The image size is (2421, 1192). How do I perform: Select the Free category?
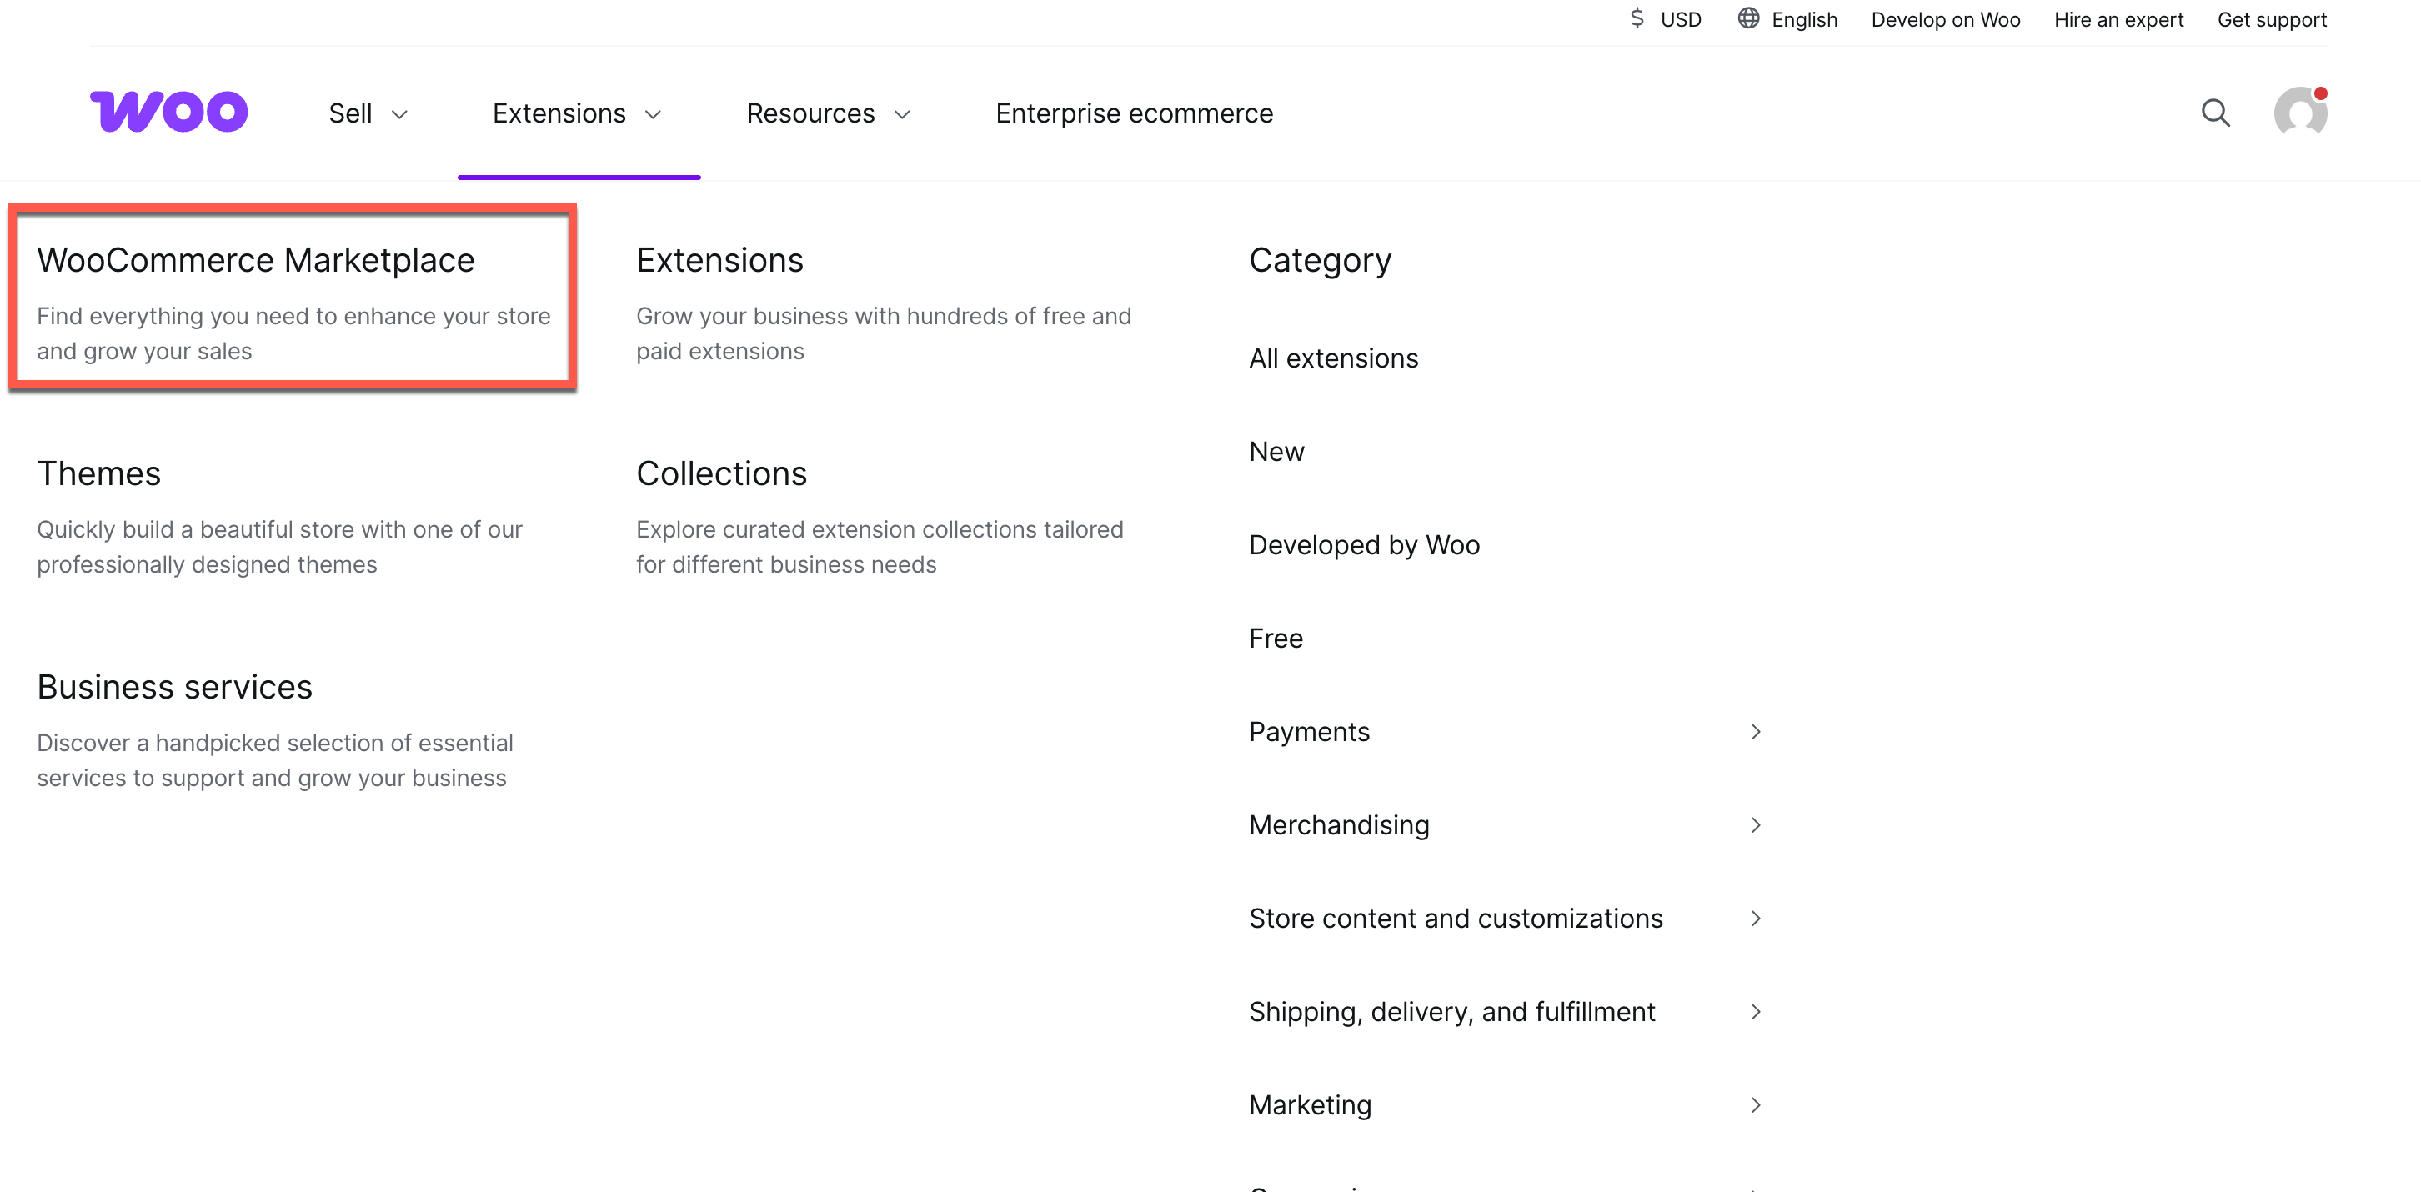tap(1276, 639)
